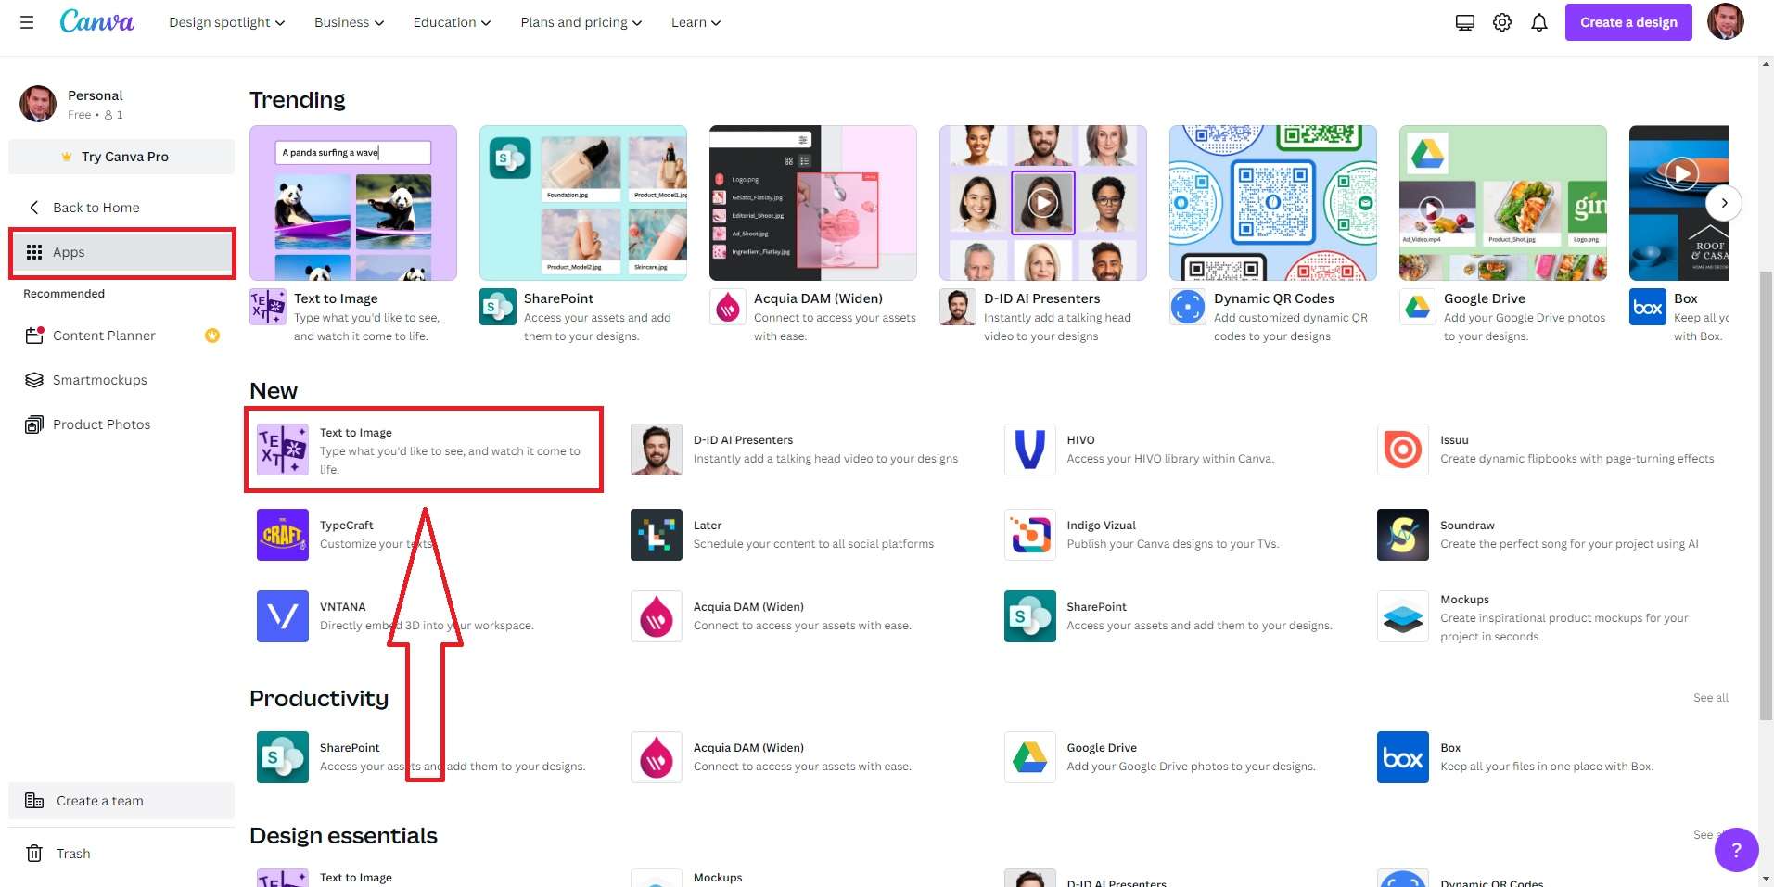
Task: Open SharePoint trending thumbnail
Action: pyautogui.click(x=583, y=203)
